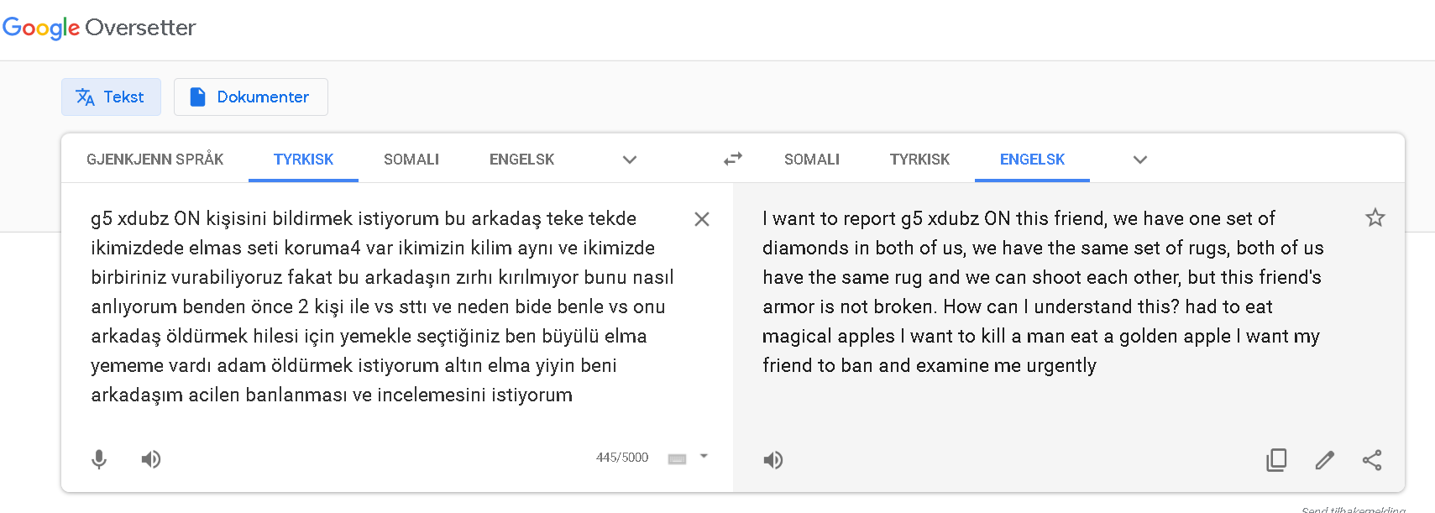Swap source and target languages
The width and height of the screenshot is (1435, 513).
tap(733, 159)
